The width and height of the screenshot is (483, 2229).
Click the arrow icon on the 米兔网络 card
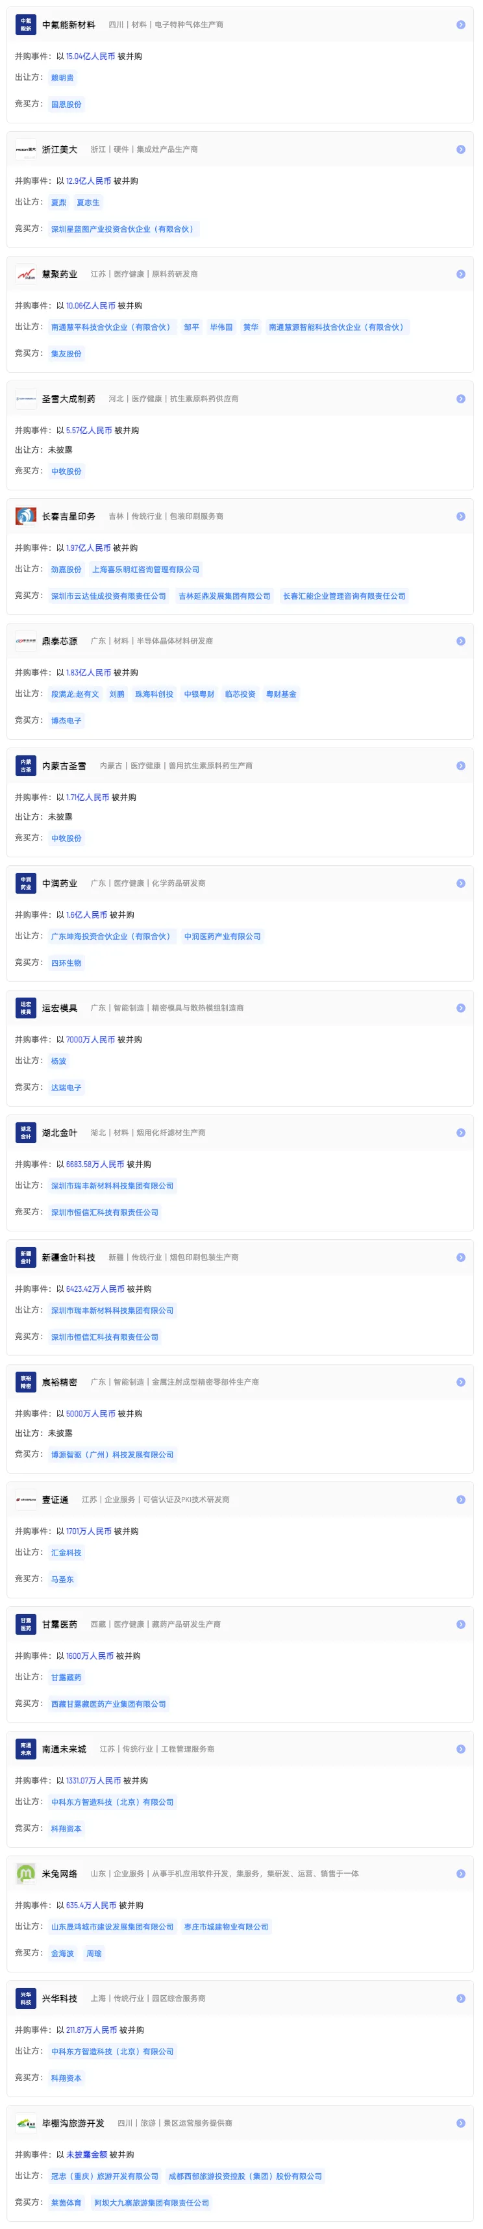(x=460, y=1873)
